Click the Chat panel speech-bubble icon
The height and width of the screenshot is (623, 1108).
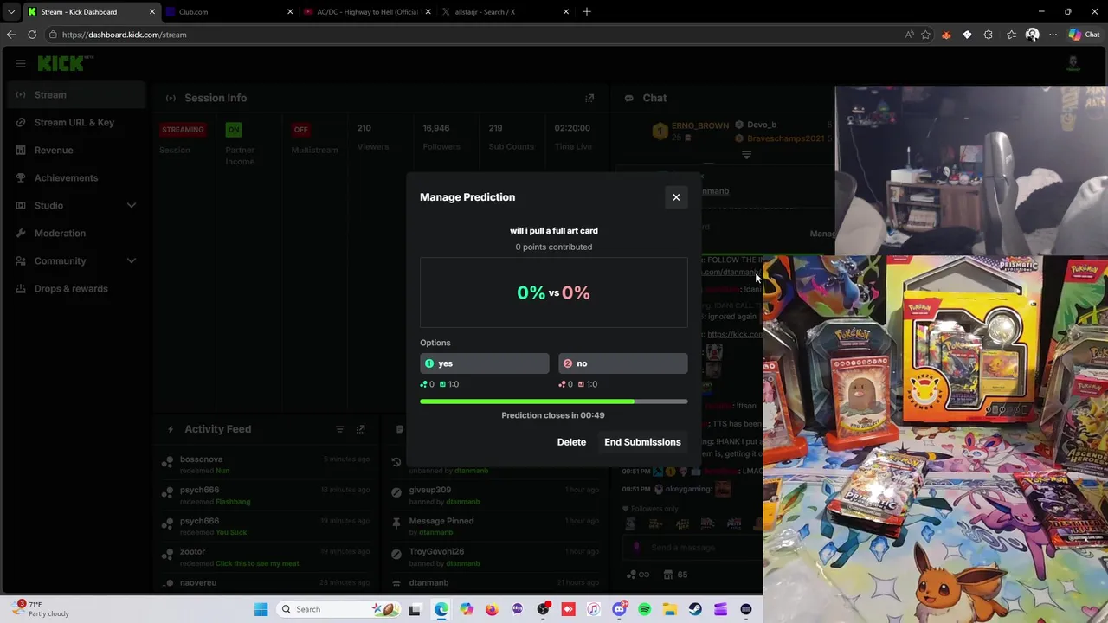pos(629,98)
